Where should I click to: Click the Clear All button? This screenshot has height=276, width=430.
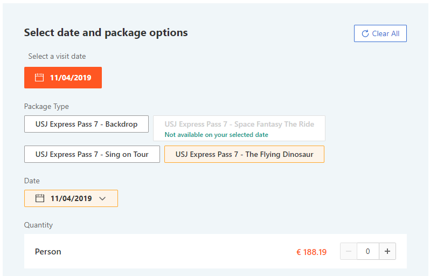[x=380, y=33]
